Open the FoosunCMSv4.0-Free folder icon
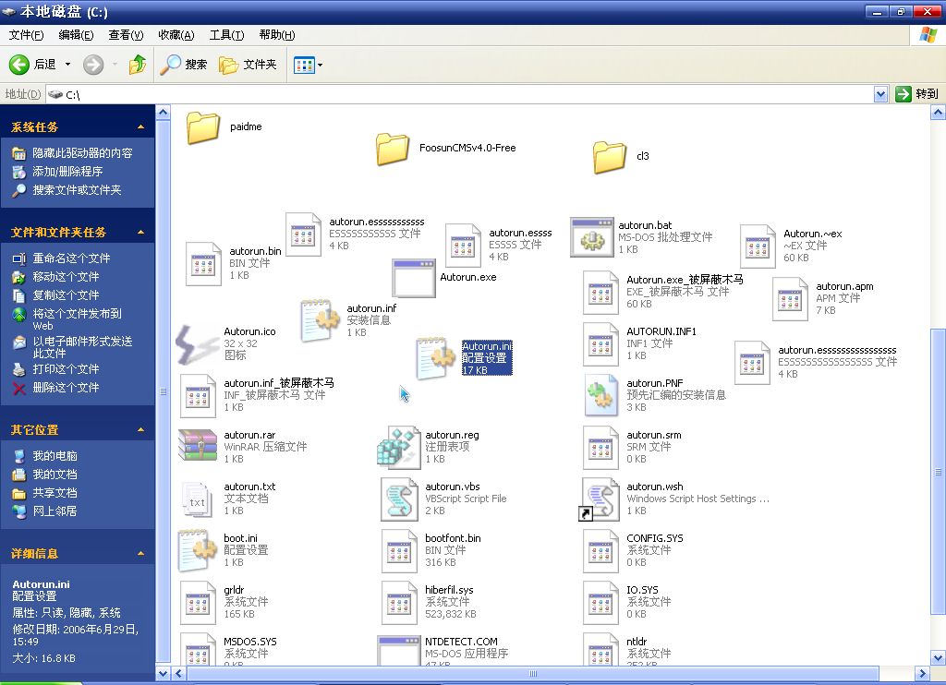The width and height of the screenshot is (946, 685). 392,149
